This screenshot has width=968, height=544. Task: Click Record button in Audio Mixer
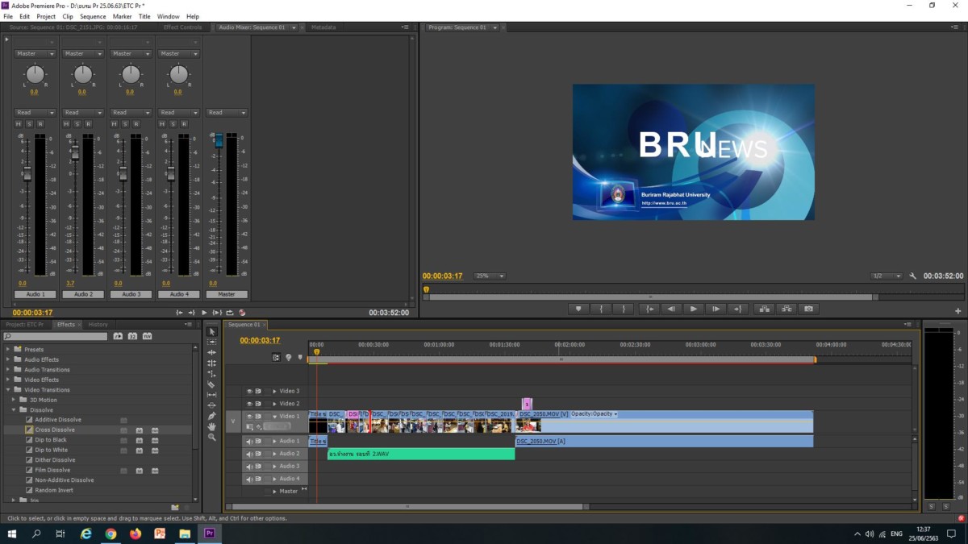pos(242,313)
